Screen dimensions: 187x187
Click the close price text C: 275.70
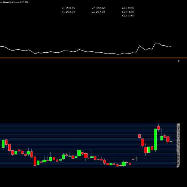pyautogui.click(x=69, y=12)
